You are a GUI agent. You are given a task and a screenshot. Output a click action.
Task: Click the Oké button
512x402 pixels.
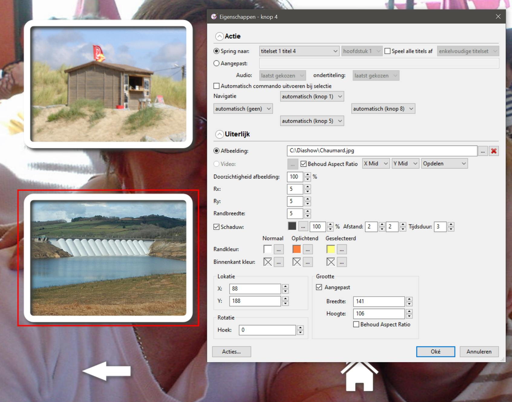(435, 352)
